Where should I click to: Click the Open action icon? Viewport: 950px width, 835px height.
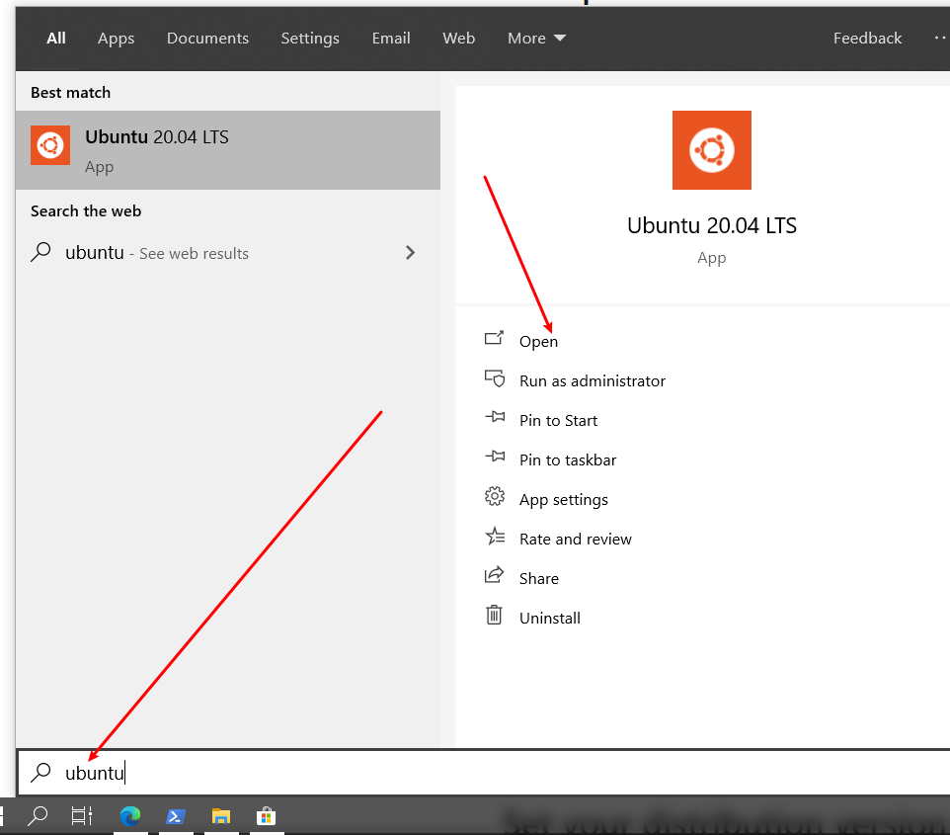click(494, 338)
